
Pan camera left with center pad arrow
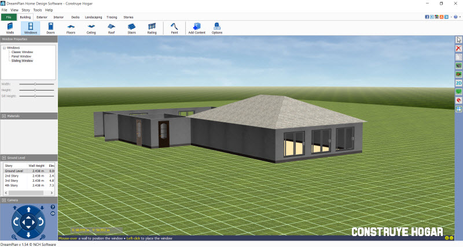pos(24,222)
